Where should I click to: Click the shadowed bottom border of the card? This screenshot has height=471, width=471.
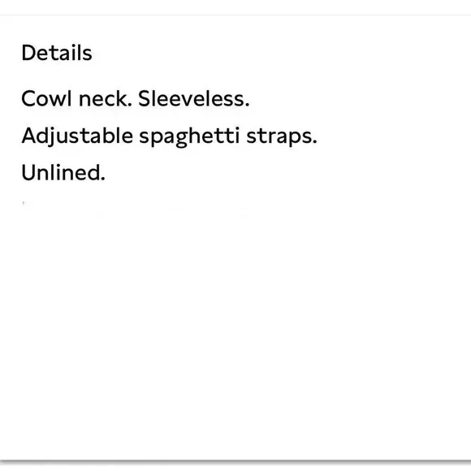pyautogui.click(x=235, y=460)
